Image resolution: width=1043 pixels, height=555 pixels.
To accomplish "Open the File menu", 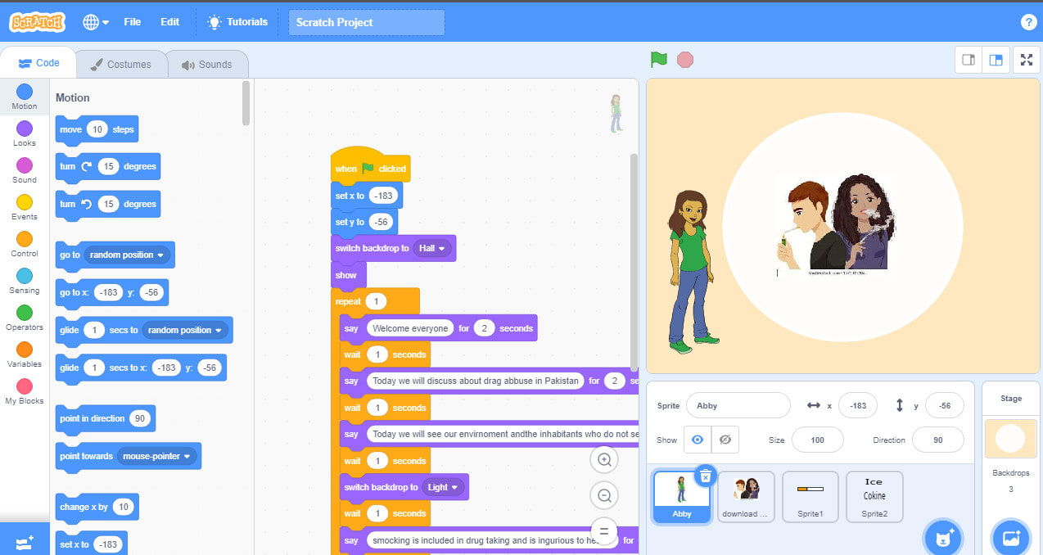I will point(132,22).
